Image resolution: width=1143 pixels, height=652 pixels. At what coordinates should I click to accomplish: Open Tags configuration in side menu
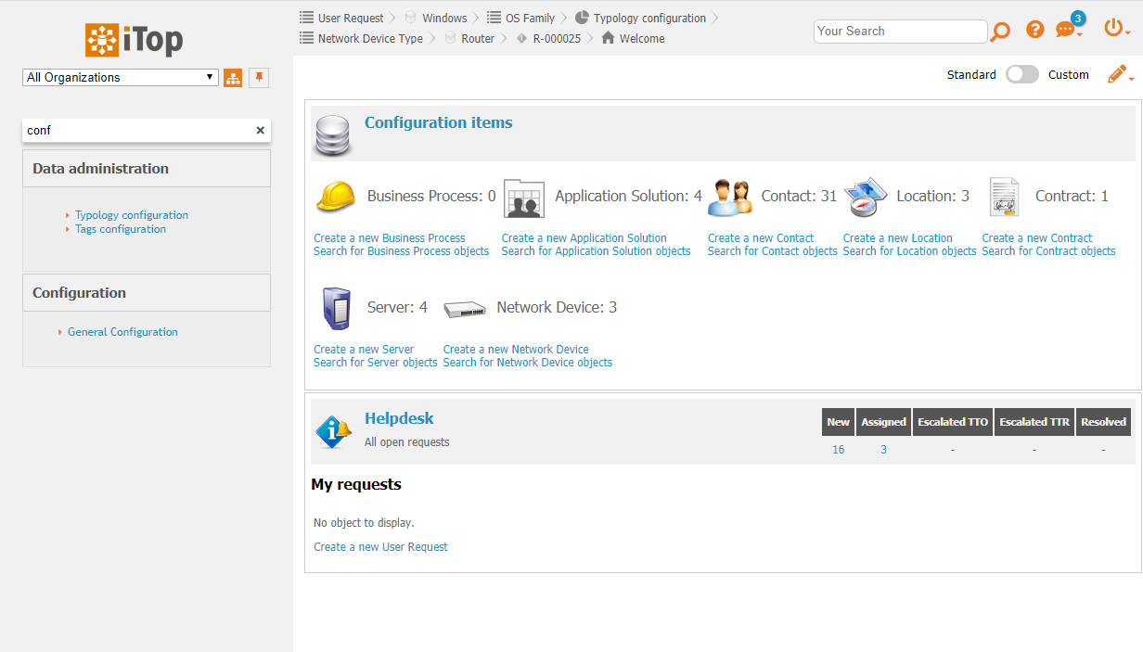(x=121, y=229)
